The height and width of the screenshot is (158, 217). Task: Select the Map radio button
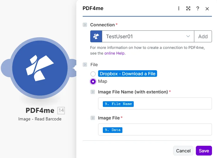93,82
